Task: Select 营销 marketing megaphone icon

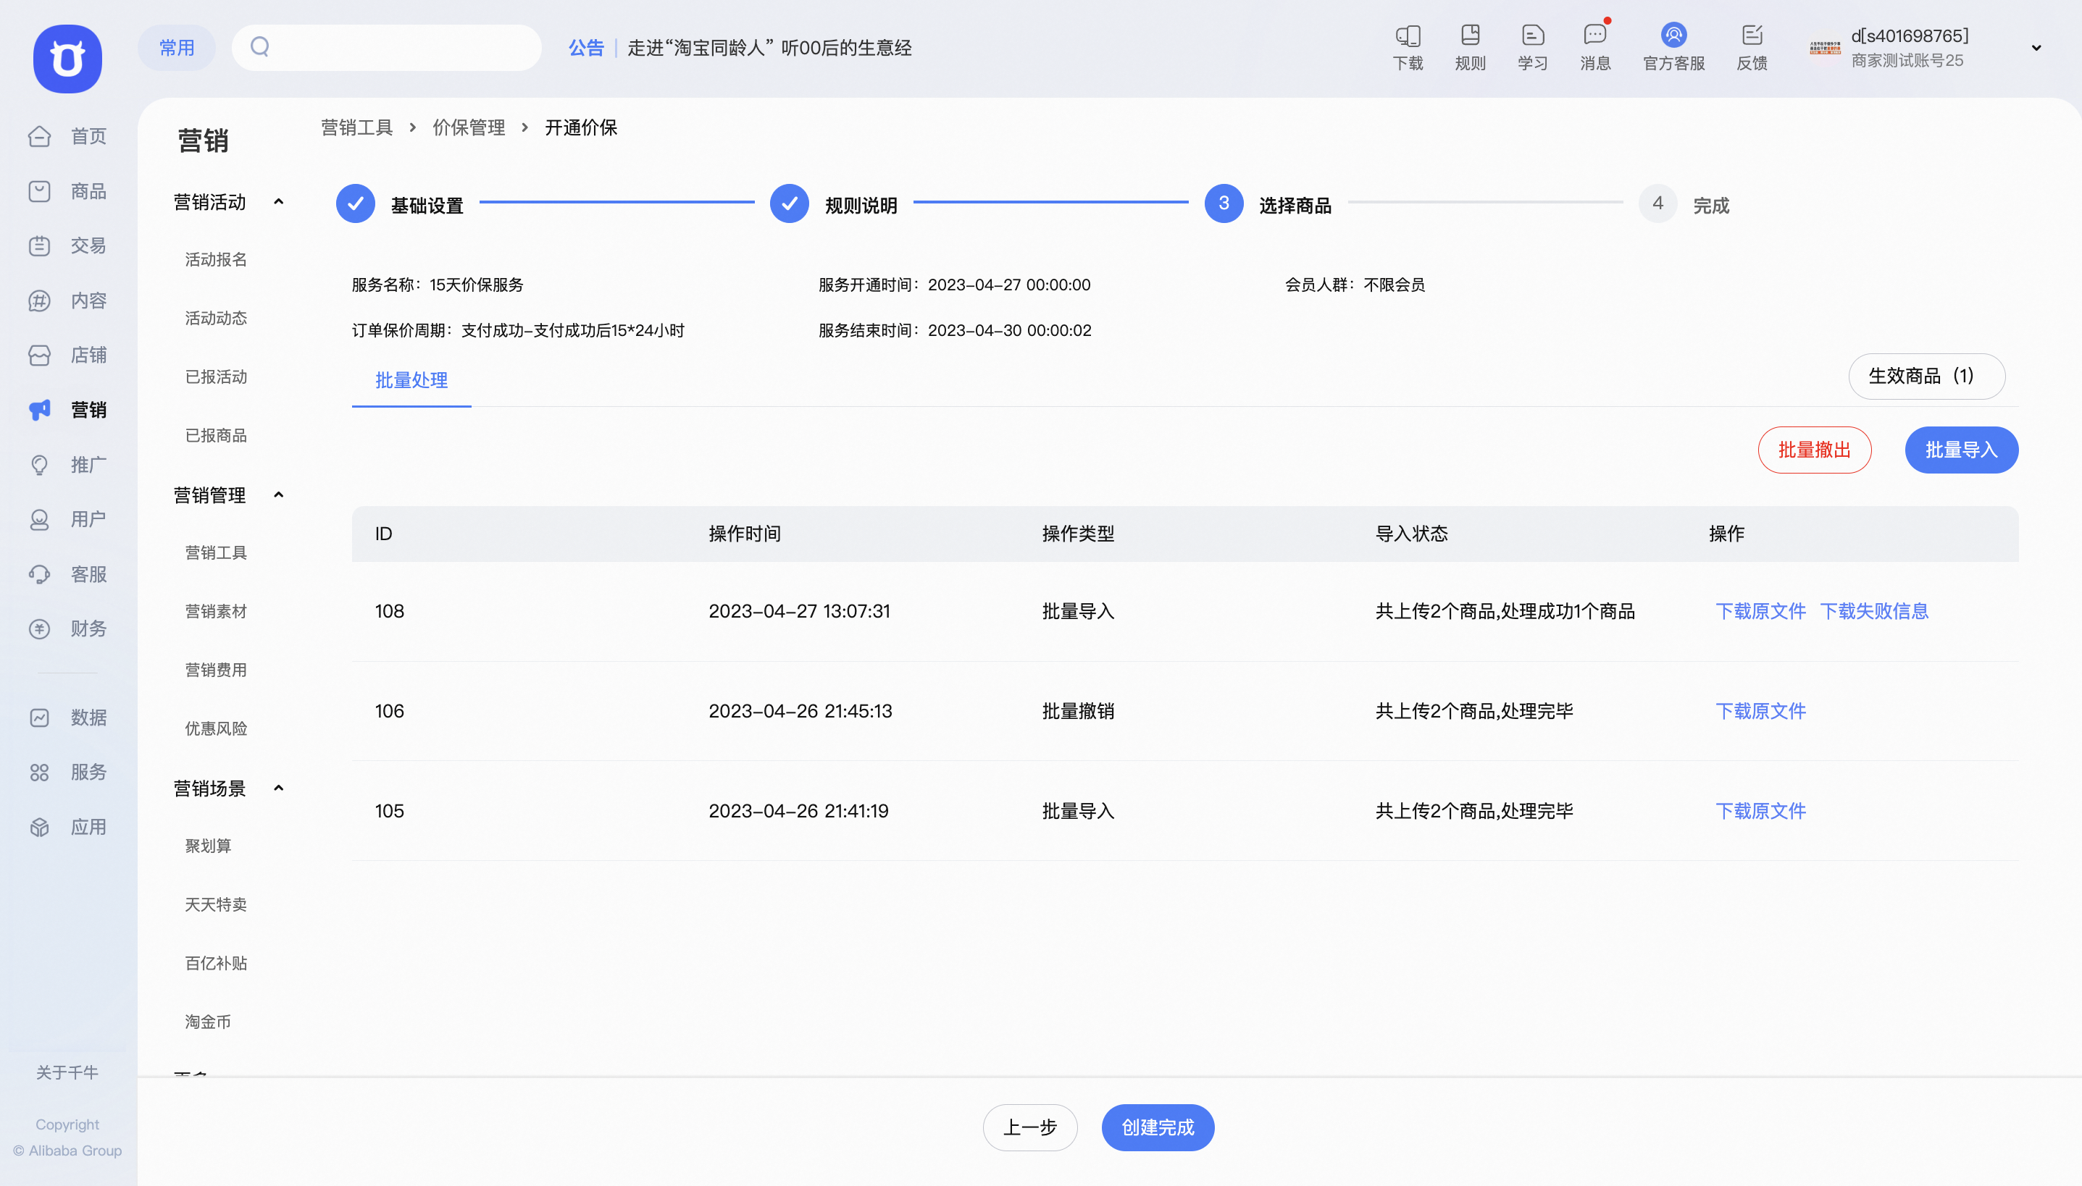Action: [x=39, y=410]
